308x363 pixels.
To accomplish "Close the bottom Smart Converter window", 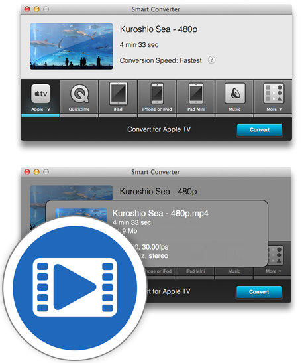I will coord(27,171).
